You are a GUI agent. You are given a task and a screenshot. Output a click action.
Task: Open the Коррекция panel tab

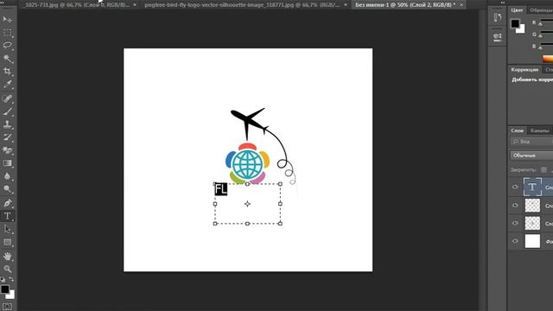point(524,69)
